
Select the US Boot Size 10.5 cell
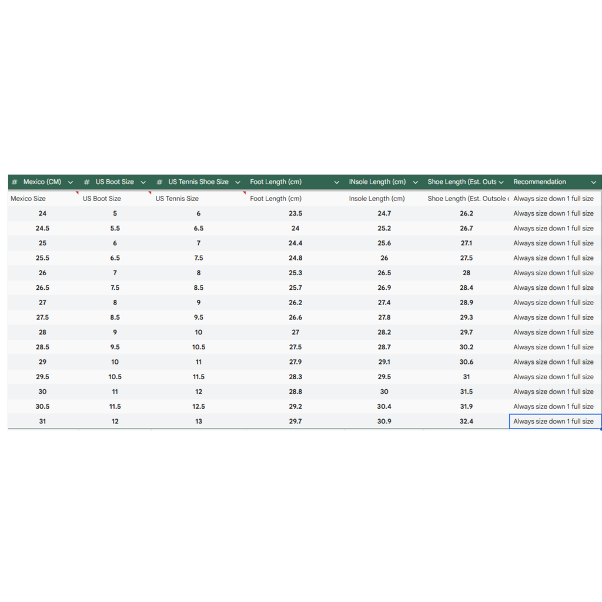(x=115, y=377)
